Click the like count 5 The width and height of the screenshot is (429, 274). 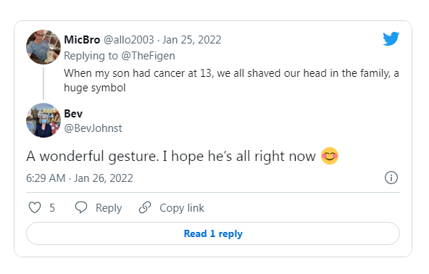click(52, 208)
